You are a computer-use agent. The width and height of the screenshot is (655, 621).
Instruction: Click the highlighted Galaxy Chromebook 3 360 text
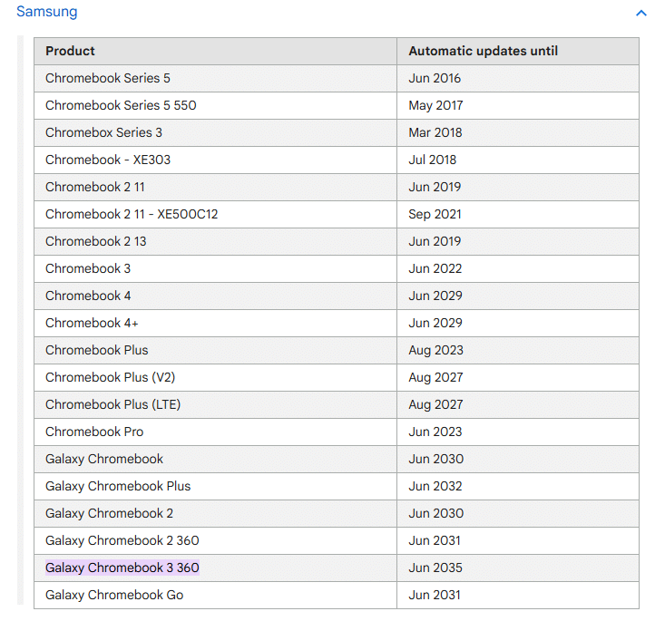click(122, 568)
